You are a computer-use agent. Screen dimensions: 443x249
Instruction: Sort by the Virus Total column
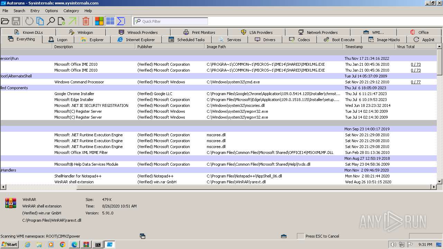click(x=416, y=47)
